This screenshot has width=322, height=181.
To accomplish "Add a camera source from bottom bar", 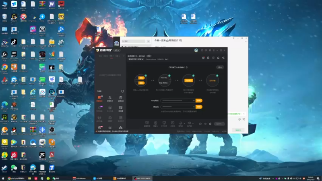I will coord(155,123).
